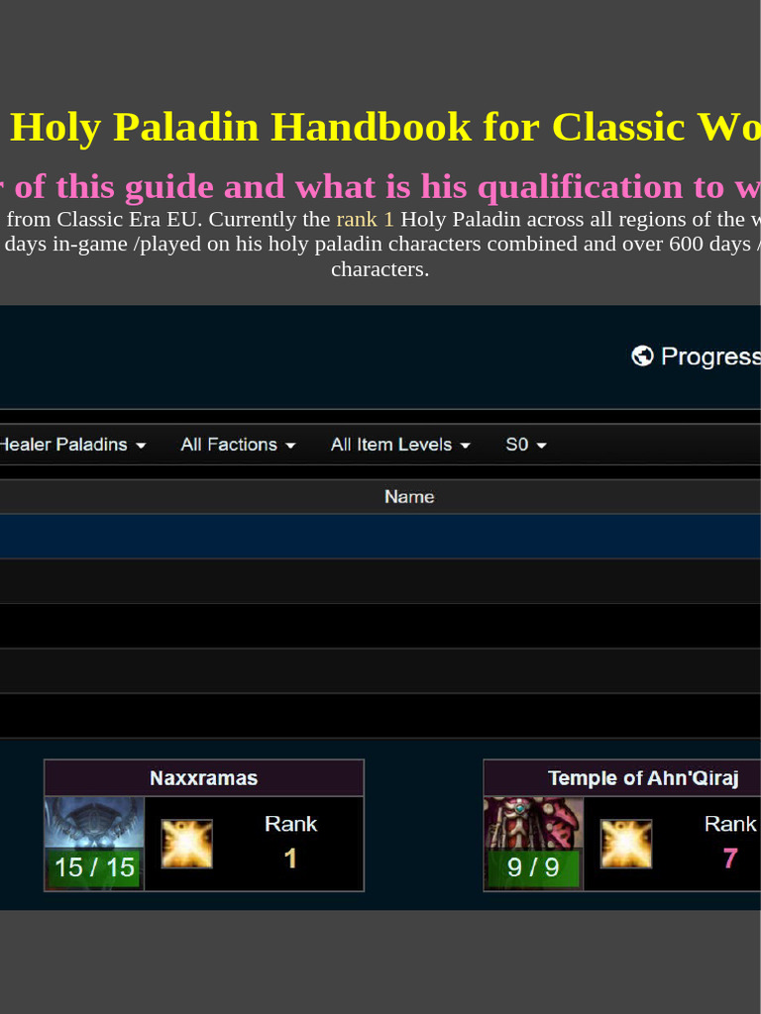
Task: Click the Holy Paladin icon under Ahn'Qiraj
Action: coord(626,844)
